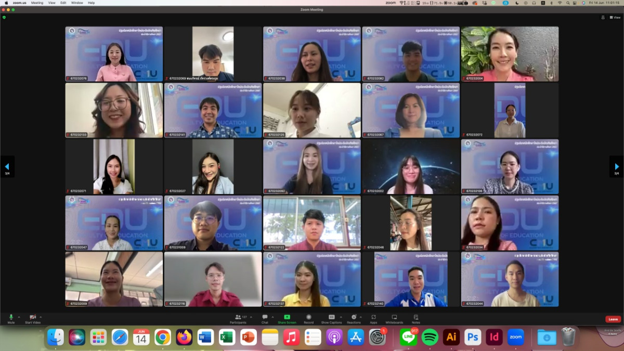The height and width of the screenshot is (351, 624).
Task: Open the Apps panel
Action: click(x=373, y=318)
